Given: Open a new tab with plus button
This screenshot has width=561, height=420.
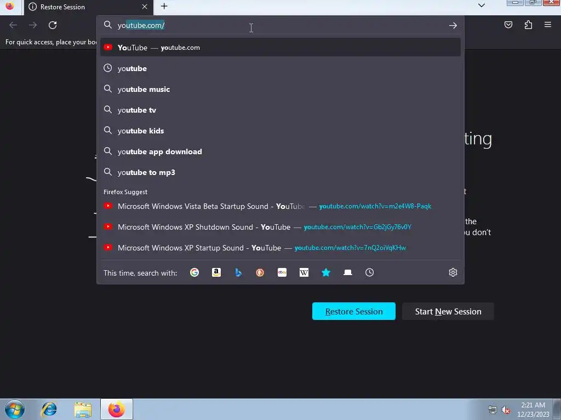Looking at the screenshot, I should pyautogui.click(x=164, y=7).
